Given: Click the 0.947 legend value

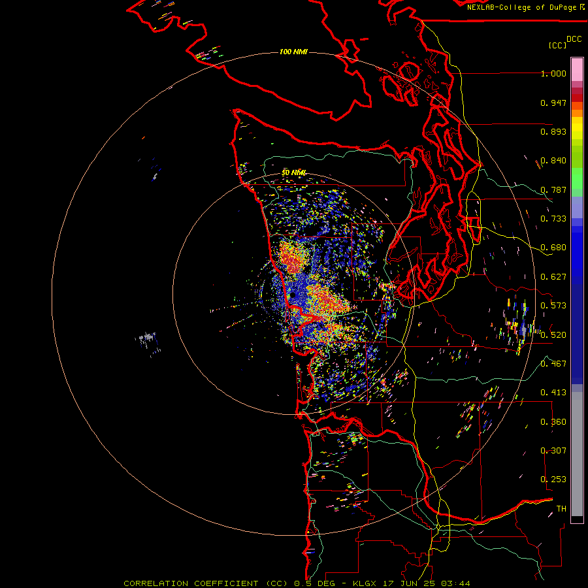Looking at the screenshot, I should [x=553, y=103].
